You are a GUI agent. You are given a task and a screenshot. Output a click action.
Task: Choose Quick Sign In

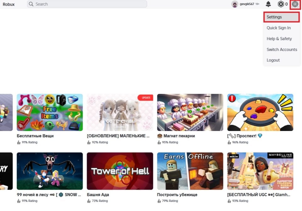279,28
